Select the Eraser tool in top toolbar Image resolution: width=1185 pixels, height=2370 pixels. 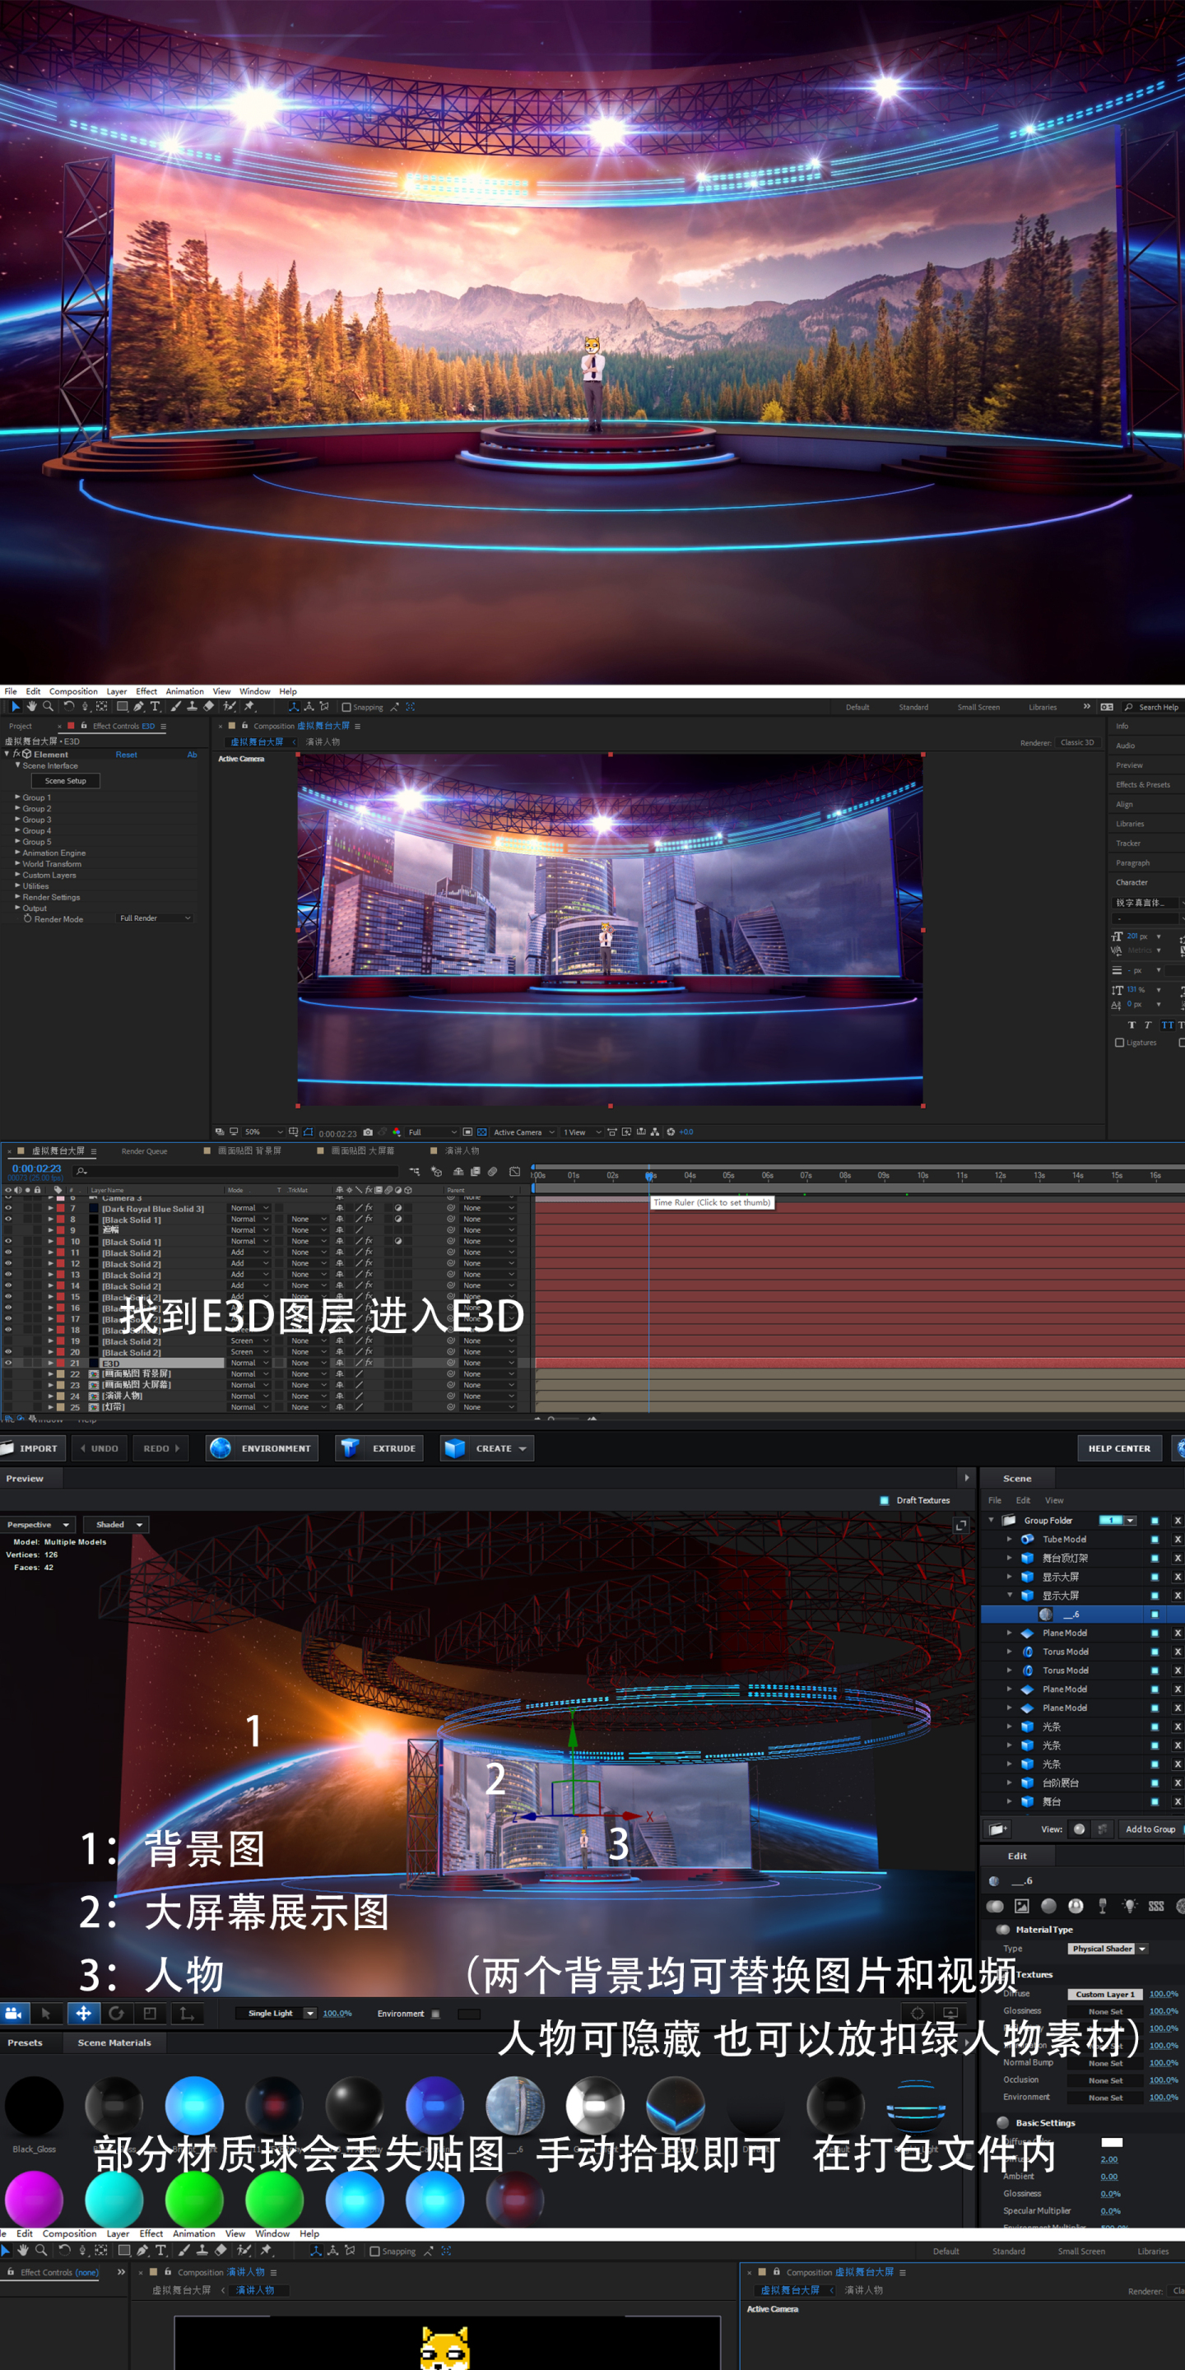tap(209, 707)
